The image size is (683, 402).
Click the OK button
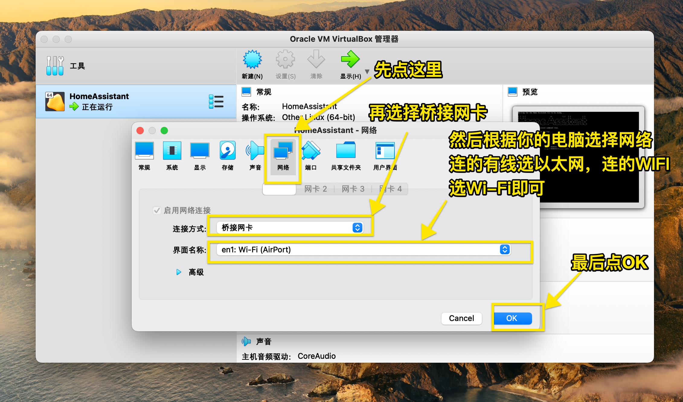point(513,318)
